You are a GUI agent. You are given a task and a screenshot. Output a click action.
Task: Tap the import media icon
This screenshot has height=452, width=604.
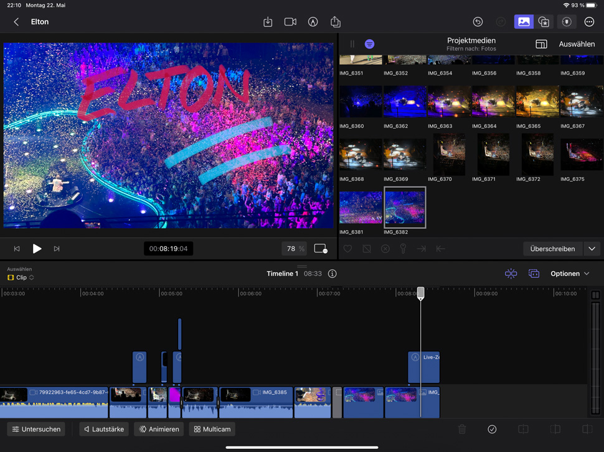(268, 22)
